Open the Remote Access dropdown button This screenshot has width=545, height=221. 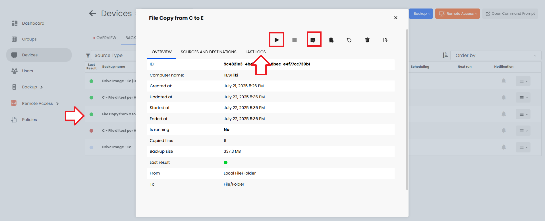(457, 14)
